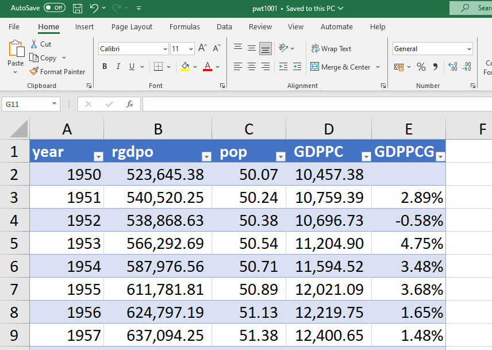The height and width of the screenshot is (350, 492).
Task: Click the Wrap Text button
Action: click(331, 49)
